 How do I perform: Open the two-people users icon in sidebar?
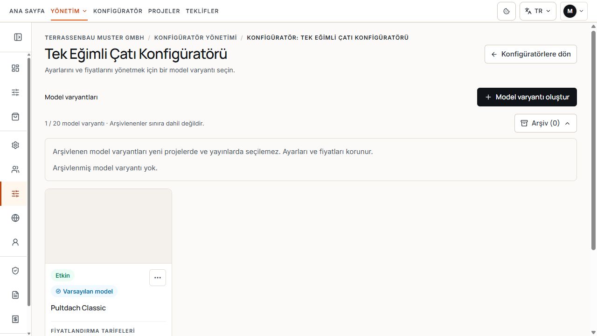[15, 169]
